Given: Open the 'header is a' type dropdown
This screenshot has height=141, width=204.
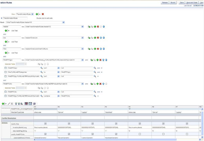Looking at the screenshot, I should coord(83,27).
